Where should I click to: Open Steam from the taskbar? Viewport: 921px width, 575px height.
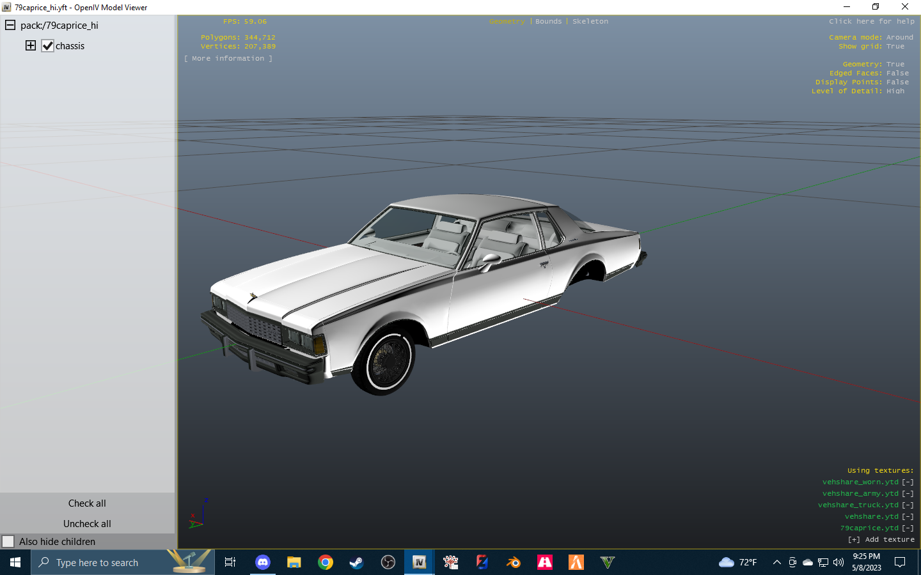pos(356,562)
